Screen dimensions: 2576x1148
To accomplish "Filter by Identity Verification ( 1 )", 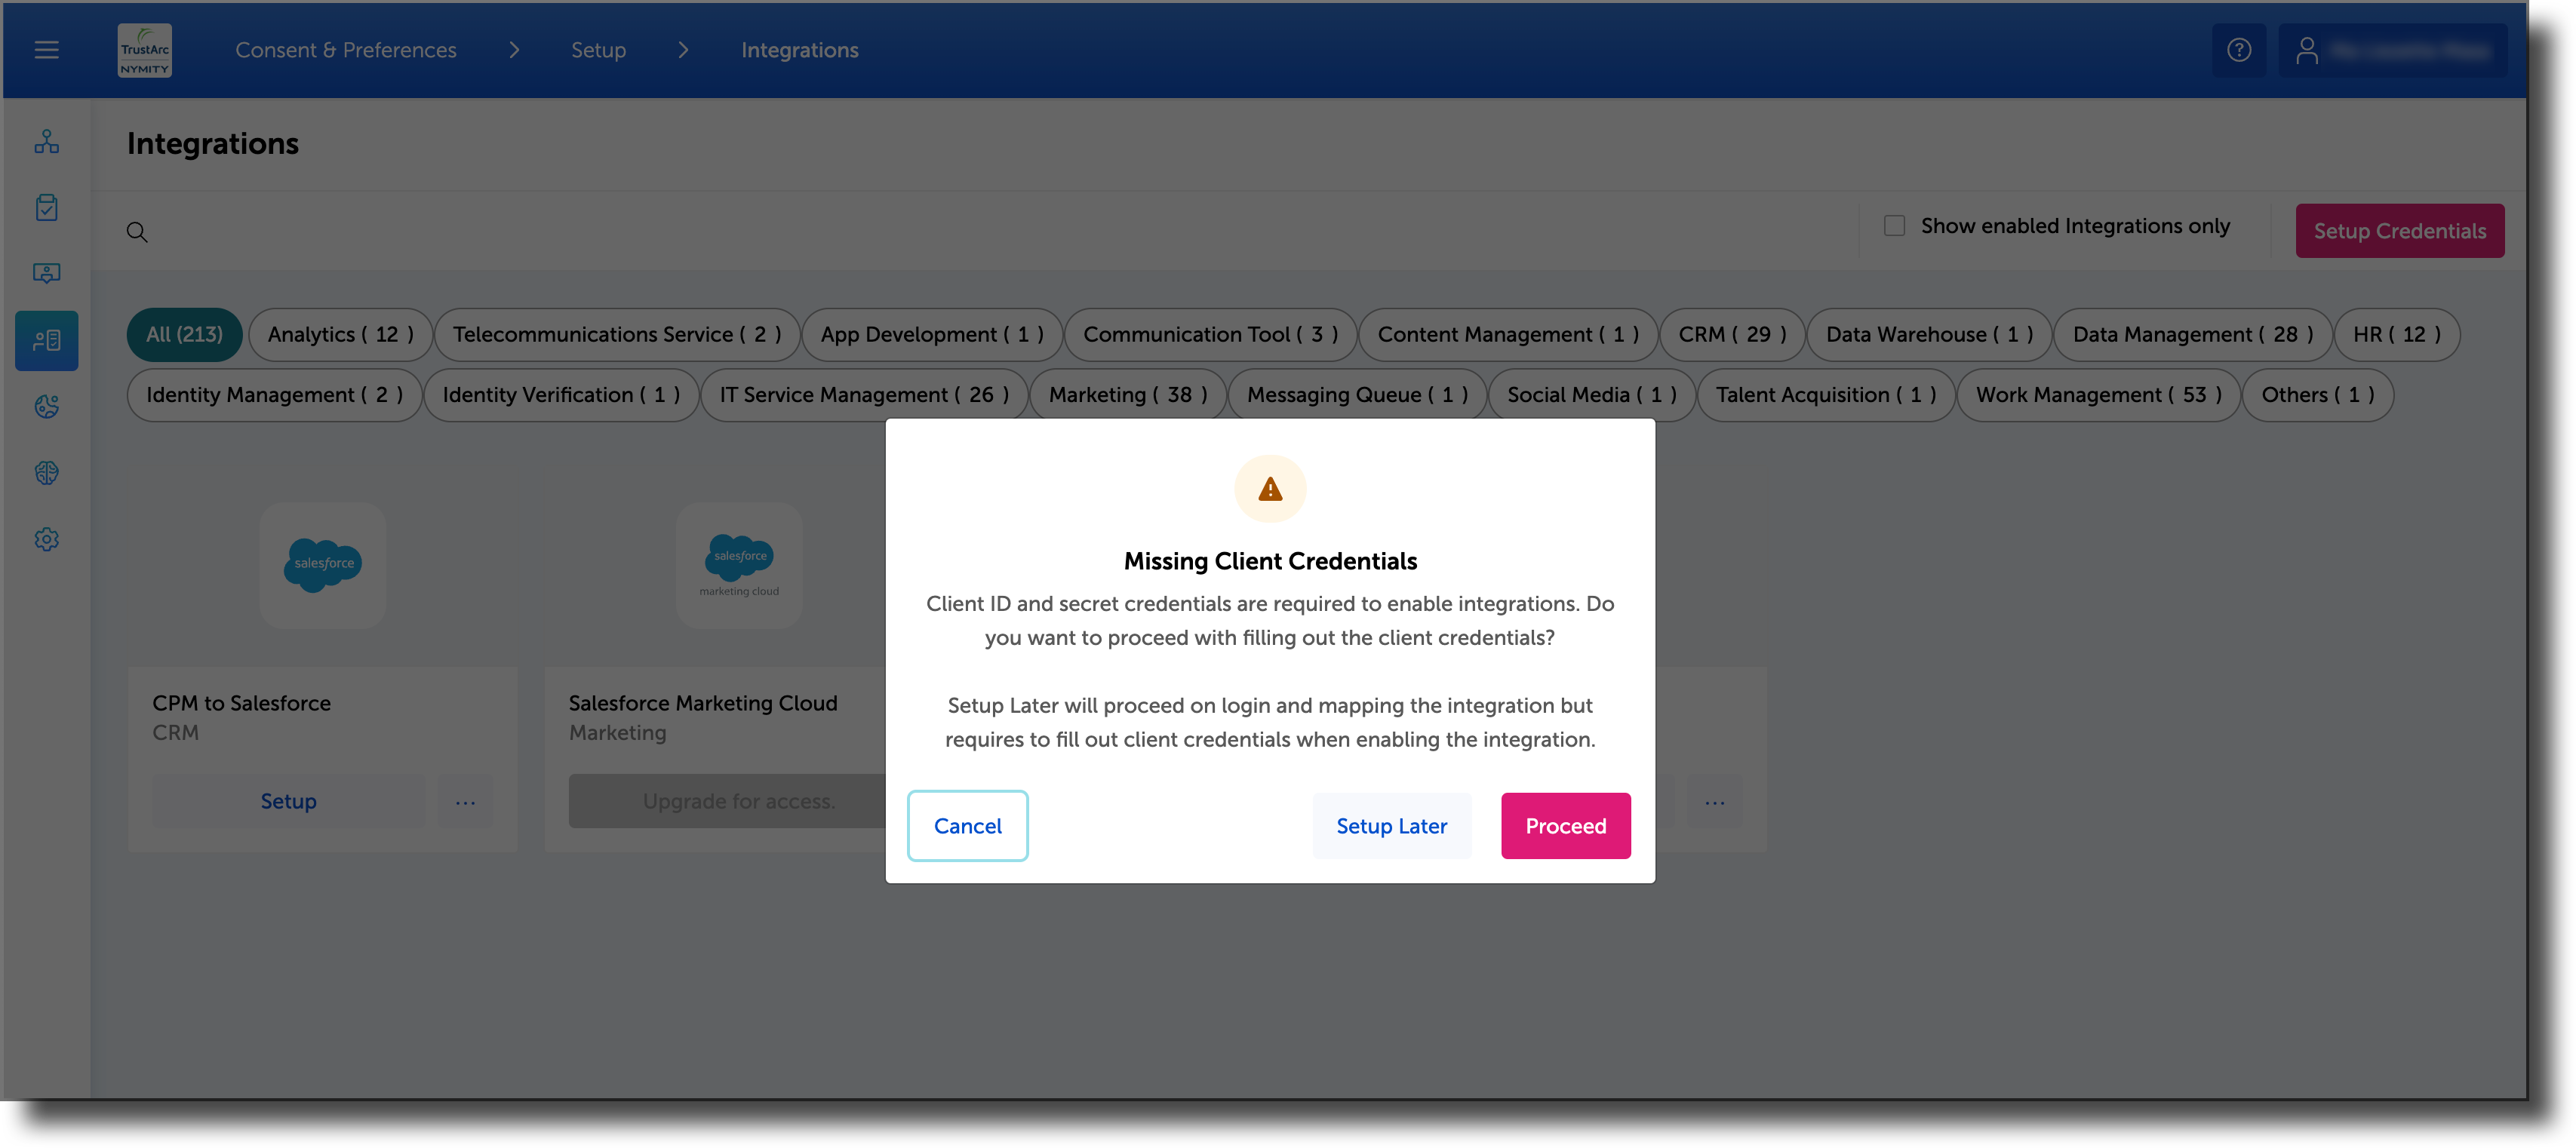I will tap(561, 395).
